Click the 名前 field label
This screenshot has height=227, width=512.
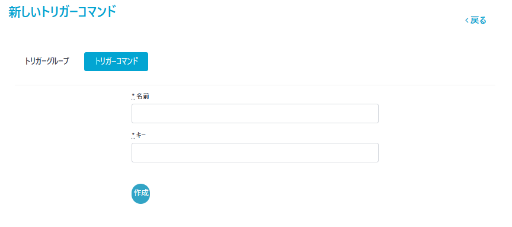143,97
